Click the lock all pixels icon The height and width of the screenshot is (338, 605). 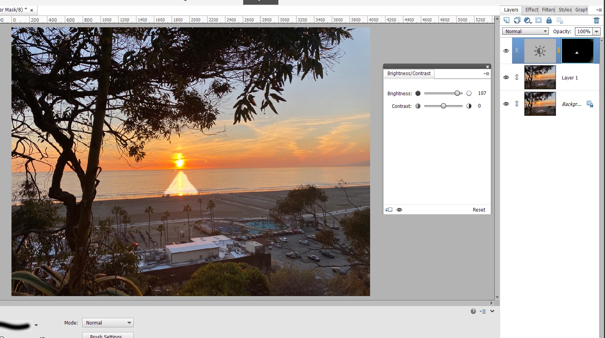tap(549, 21)
